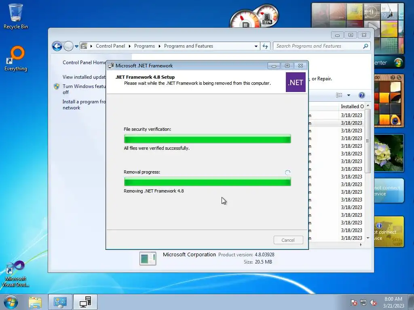This screenshot has width=414, height=310.
Task: Click the list's scroll down arrow
Action: coord(368,238)
